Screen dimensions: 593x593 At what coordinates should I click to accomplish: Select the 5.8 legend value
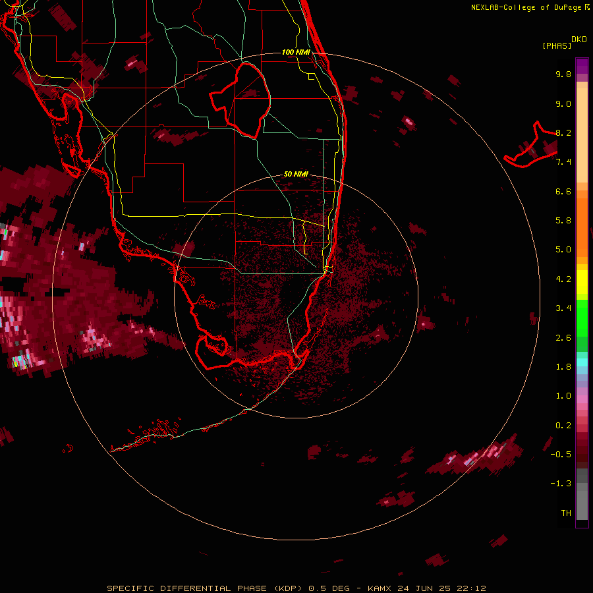click(563, 221)
